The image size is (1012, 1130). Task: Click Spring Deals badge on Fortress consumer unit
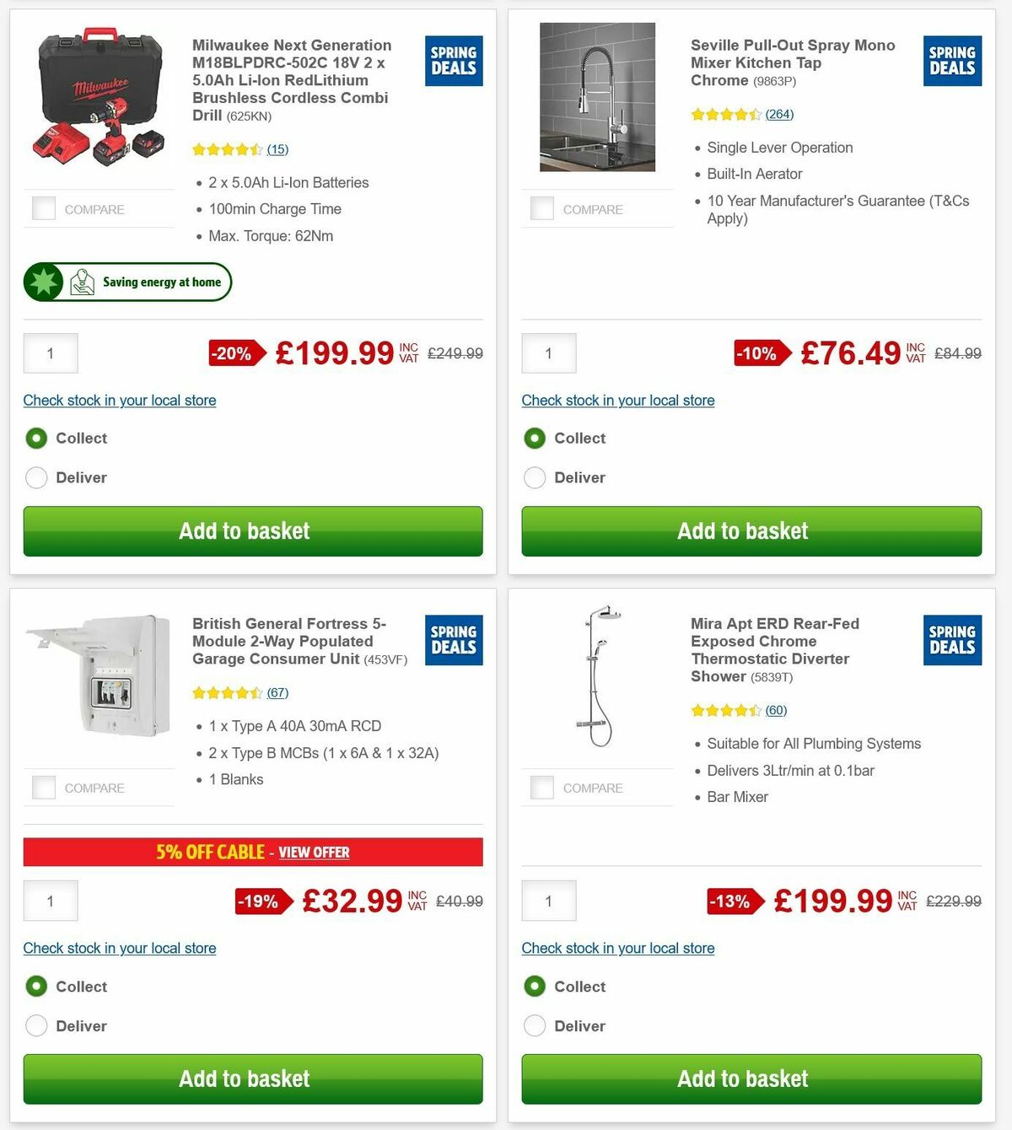(x=454, y=640)
